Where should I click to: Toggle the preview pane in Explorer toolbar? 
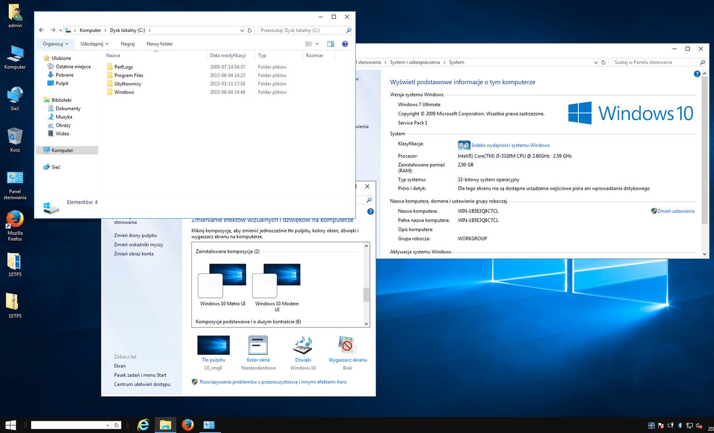pyautogui.click(x=330, y=44)
